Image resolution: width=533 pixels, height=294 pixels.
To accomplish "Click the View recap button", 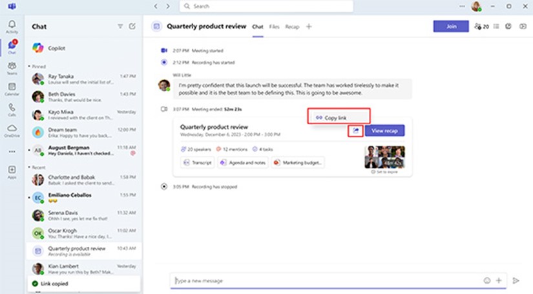I will (x=384, y=131).
